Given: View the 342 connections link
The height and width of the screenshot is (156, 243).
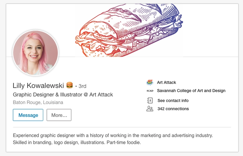Looking at the screenshot, I should tap(173, 109).
